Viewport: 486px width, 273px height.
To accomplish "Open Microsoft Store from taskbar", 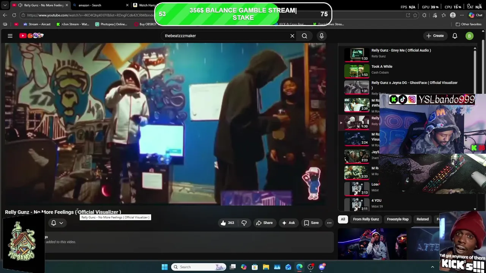I will tap(255, 267).
